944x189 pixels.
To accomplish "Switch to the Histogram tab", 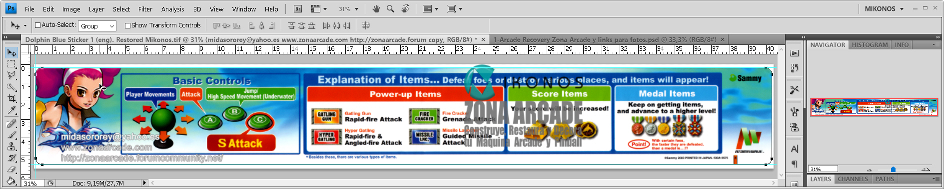I will 870,45.
